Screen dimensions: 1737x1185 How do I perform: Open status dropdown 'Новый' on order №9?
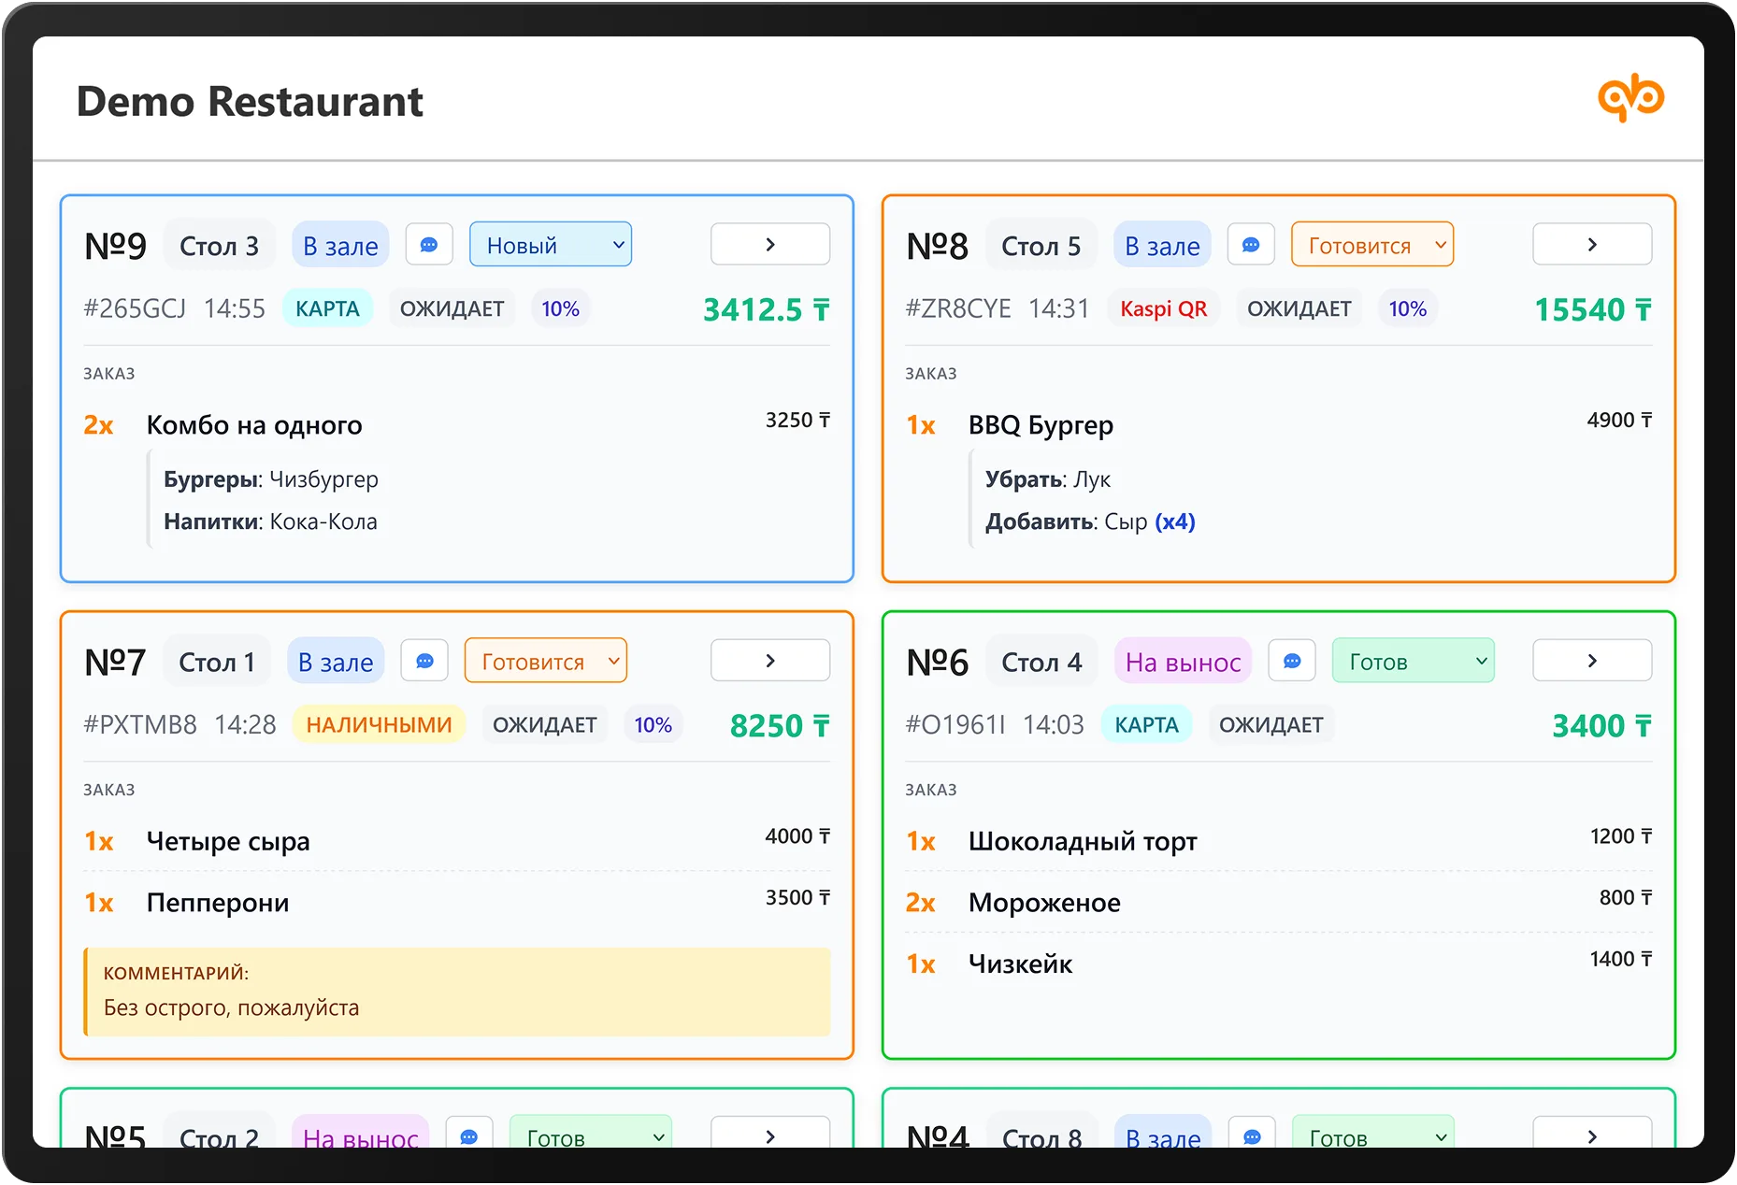551,245
